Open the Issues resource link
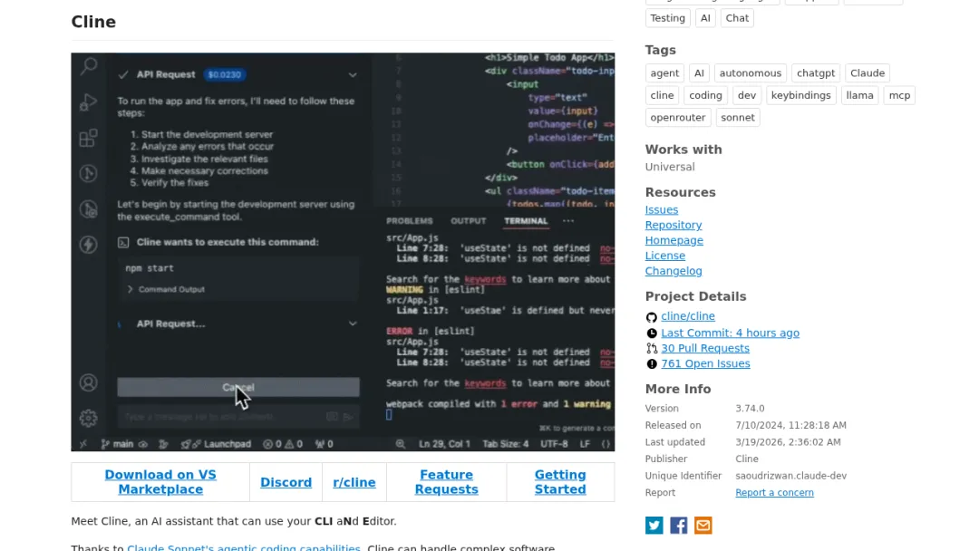Image resolution: width=979 pixels, height=551 pixels. [x=661, y=209]
